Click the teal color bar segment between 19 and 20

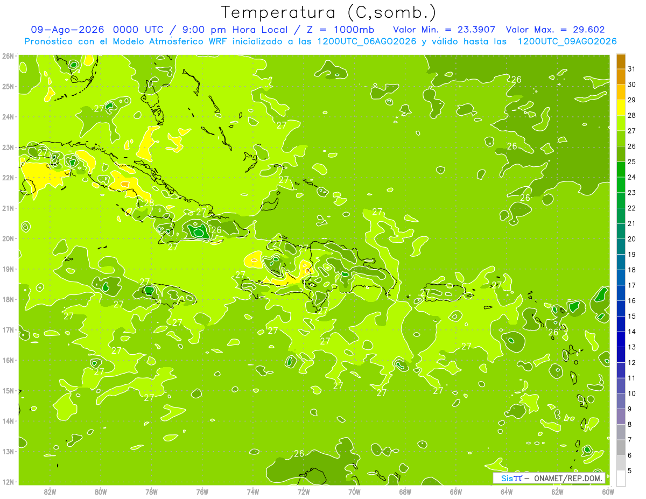pos(621,247)
